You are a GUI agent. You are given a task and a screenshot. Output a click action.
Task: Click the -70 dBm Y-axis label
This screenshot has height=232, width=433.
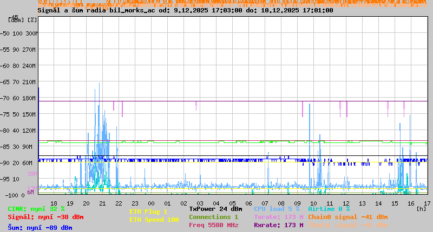[12, 98]
